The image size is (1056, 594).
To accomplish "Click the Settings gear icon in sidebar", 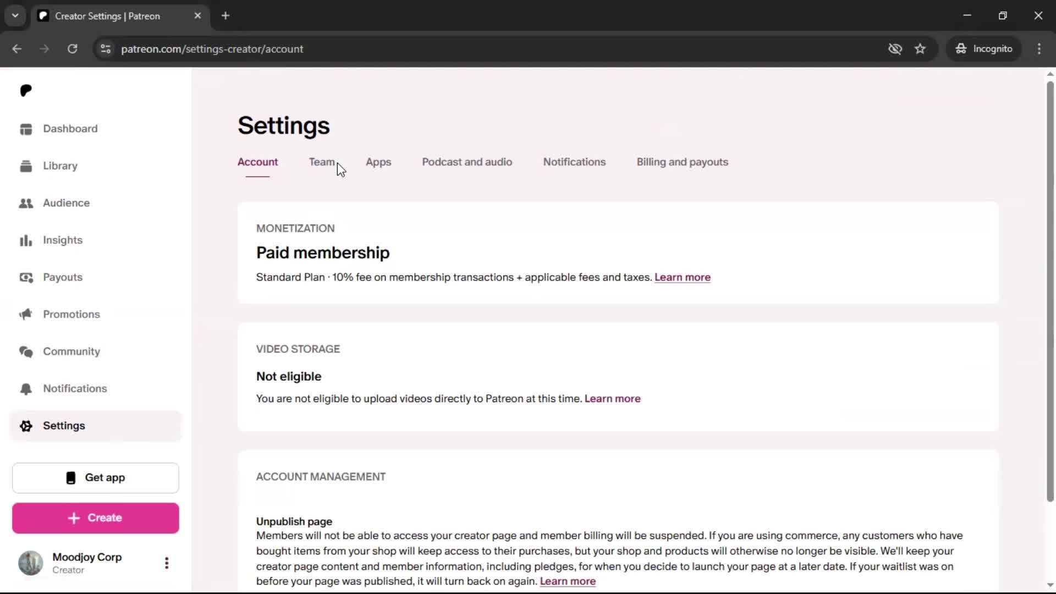I will [x=26, y=426].
